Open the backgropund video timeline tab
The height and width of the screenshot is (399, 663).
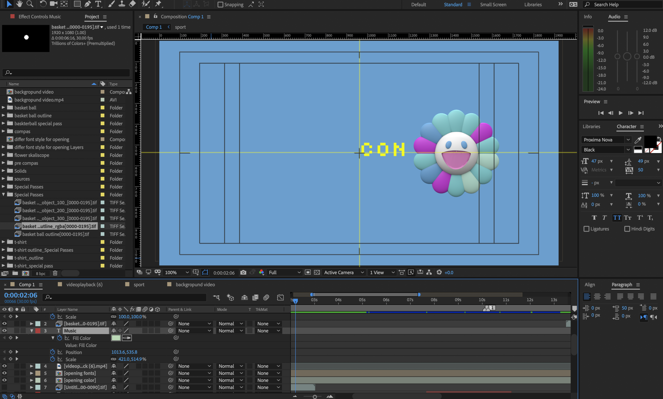point(195,284)
